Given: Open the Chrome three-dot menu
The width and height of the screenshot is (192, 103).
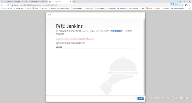Looking at the screenshot, I should 190,5.
